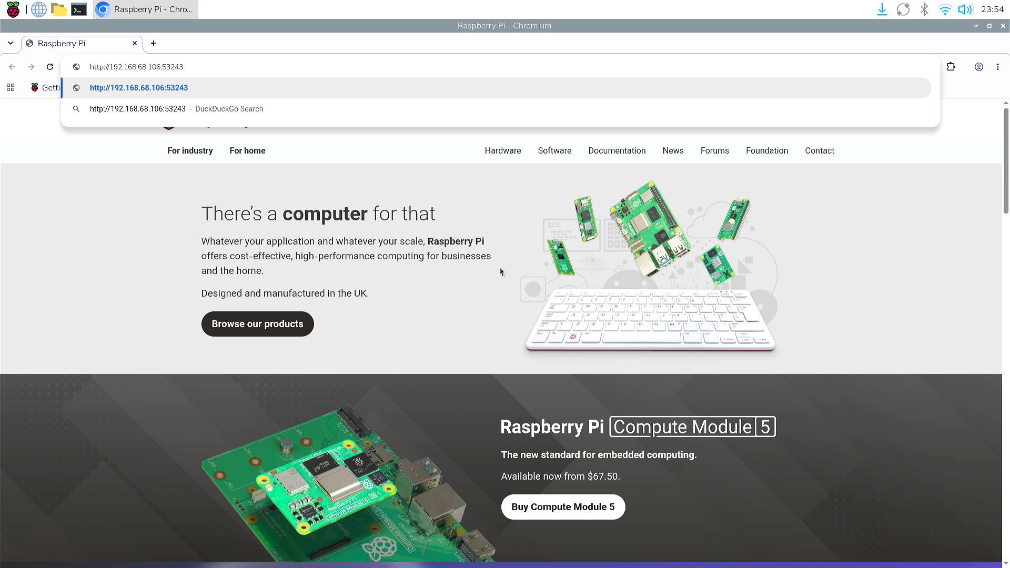Open the Chromium window menu arrow in title bar
Viewport: 1010px width, 568px height.
coord(976,26)
